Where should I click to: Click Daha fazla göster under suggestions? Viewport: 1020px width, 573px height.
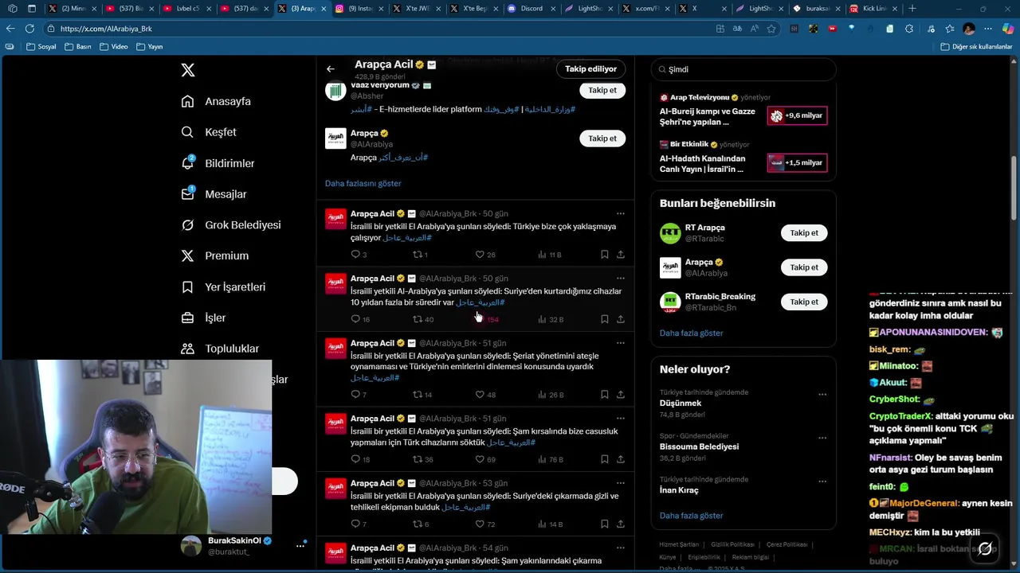coord(691,333)
